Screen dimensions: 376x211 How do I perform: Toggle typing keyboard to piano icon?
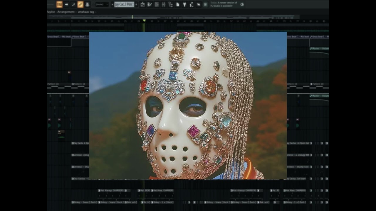pyautogui.click(x=59, y=4)
